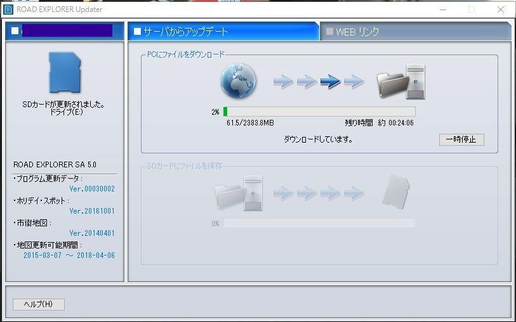Switch to the サーバからアップデート tab
This screenshot has height=322, width=516.
tap(223, 32)
